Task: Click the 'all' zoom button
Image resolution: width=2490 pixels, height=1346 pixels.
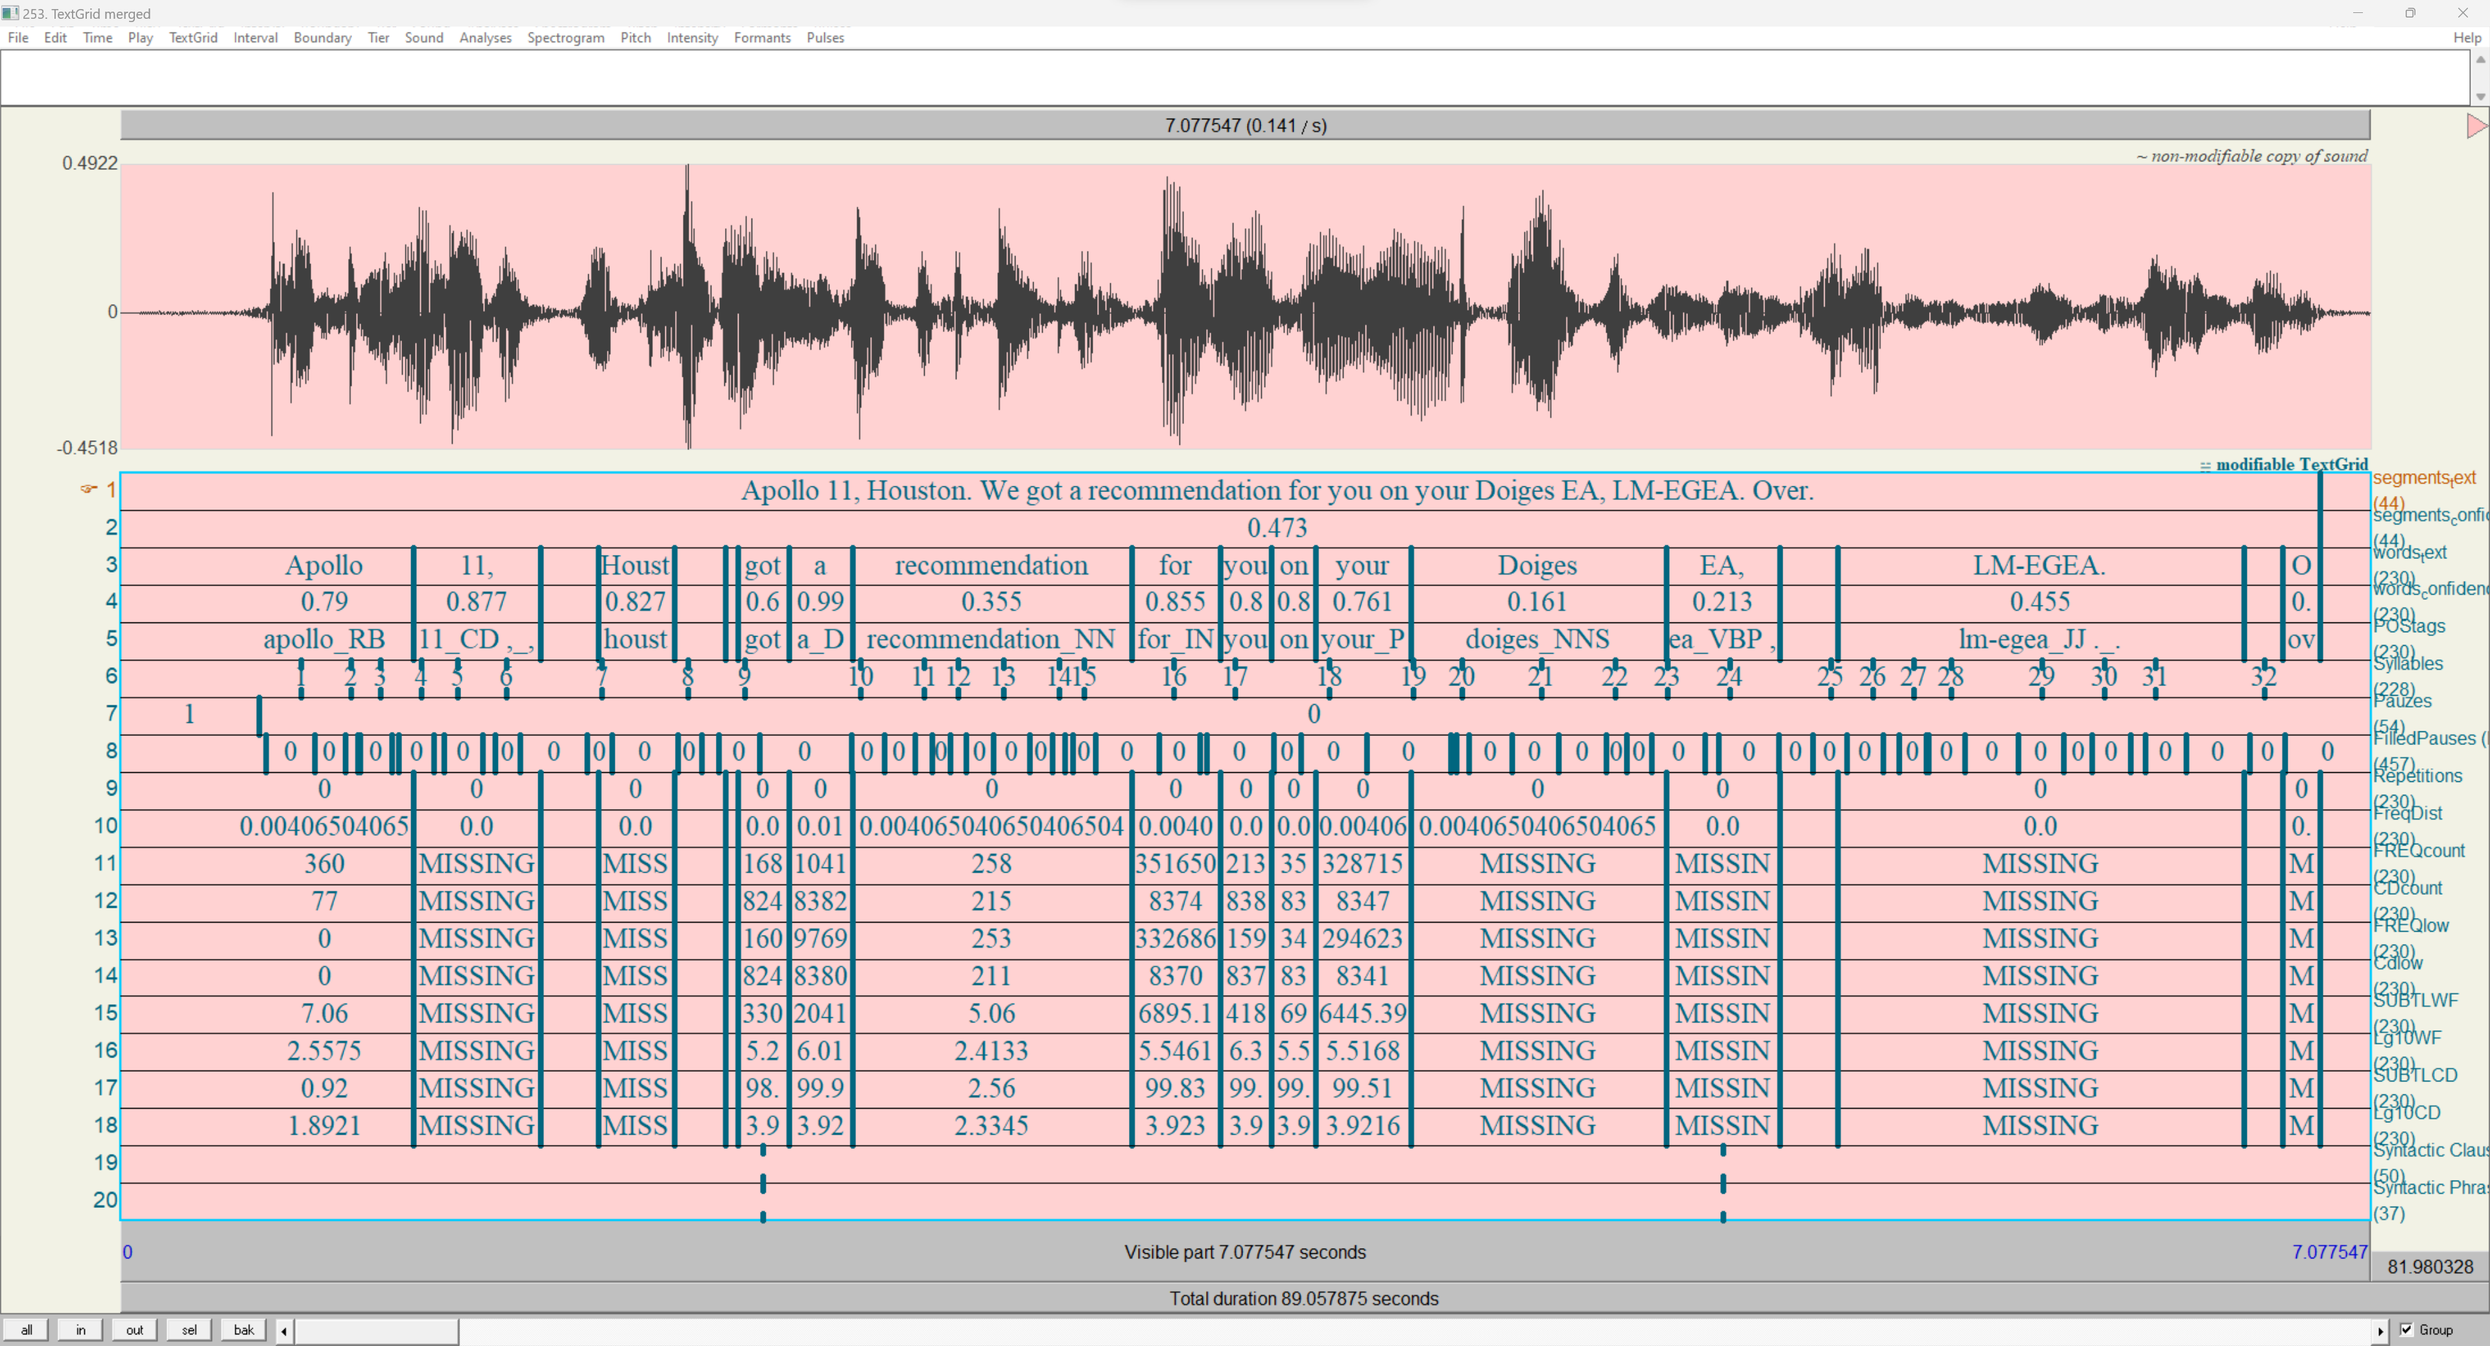Action: [26, 1330]
